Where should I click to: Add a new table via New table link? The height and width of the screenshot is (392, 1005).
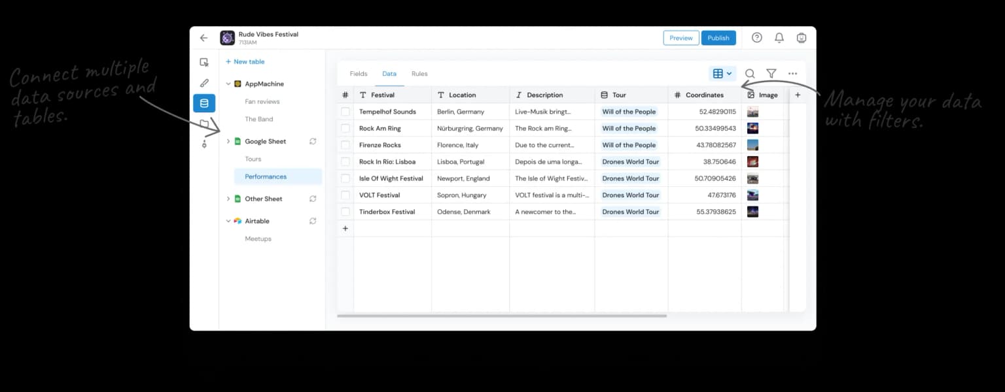point(245,61)
